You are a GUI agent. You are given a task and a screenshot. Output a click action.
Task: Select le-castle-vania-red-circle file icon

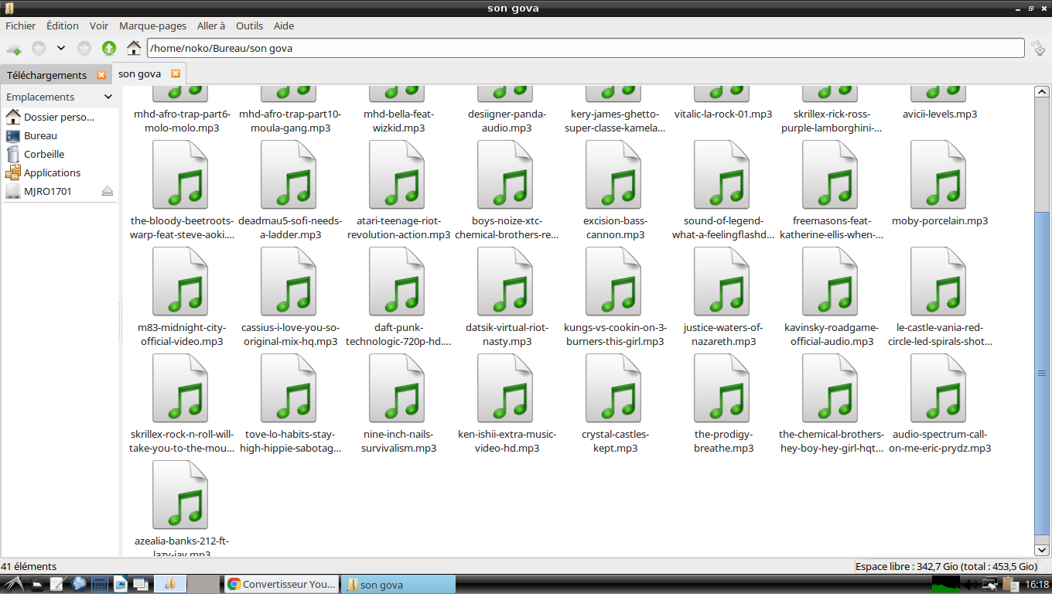coord(940,282)
